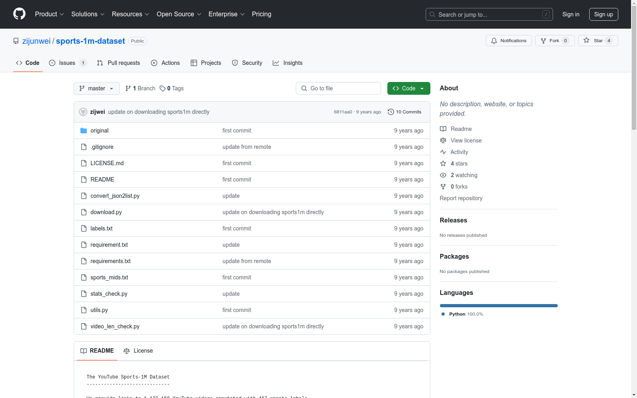Open the sports_mids.txt file
Viewport: 637px width, 398px height.
point(109,277)
